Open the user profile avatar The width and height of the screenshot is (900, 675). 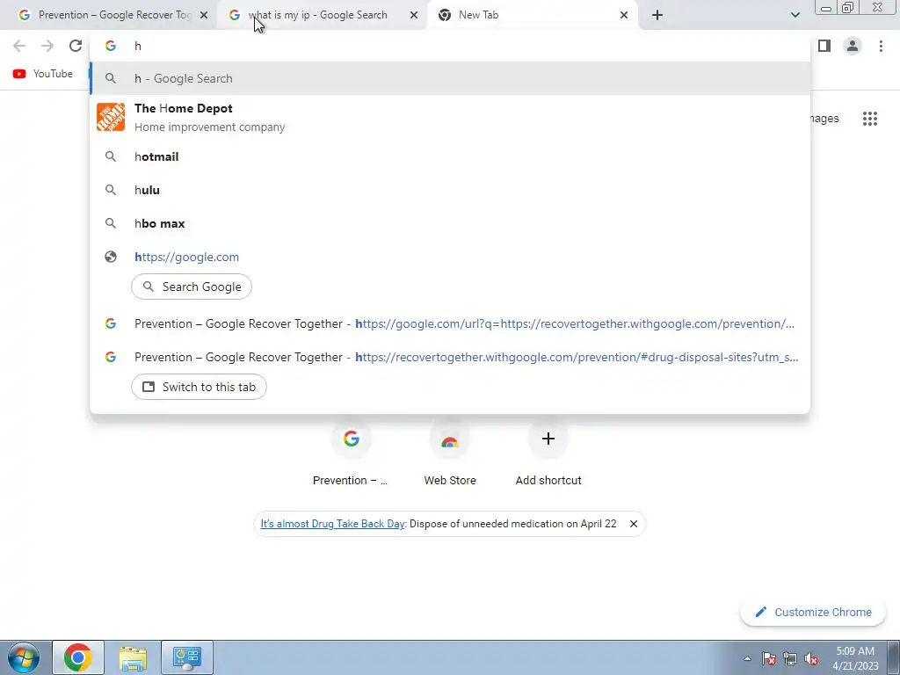[853, 46]
